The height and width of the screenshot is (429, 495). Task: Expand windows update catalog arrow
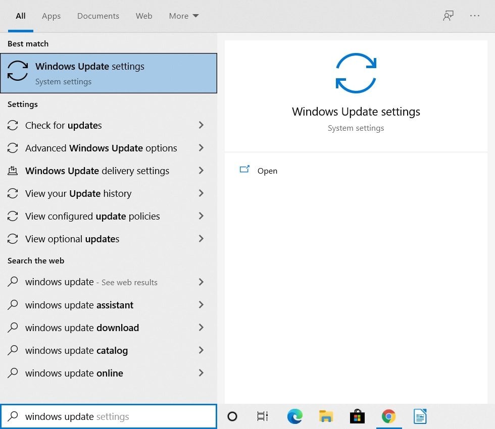201,350
